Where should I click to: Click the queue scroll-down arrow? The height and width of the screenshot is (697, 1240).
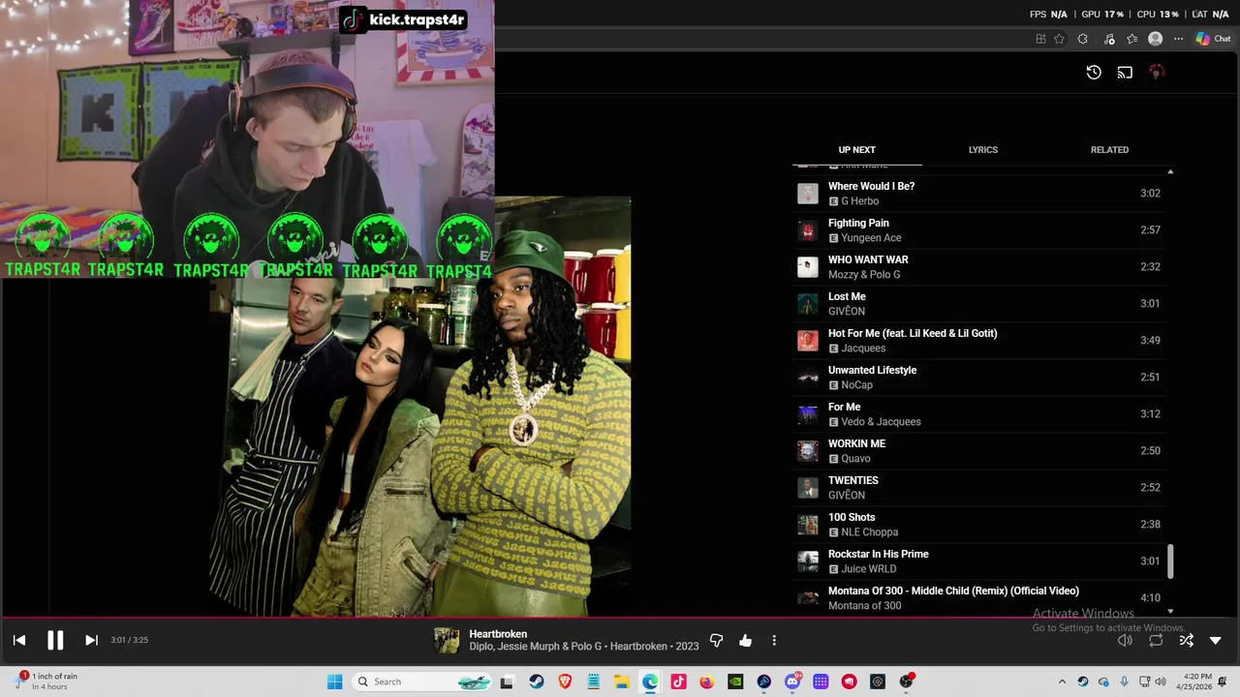pyautogui.click(x=1170, y=611)
